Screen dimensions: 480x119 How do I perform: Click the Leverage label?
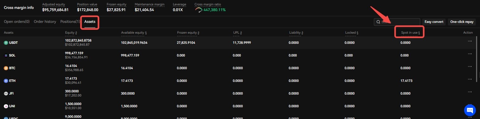pos(179,5)
